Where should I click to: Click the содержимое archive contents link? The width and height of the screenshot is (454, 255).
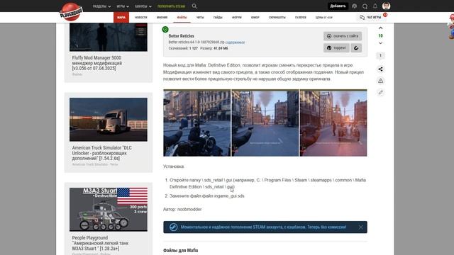tap(235, 42)
